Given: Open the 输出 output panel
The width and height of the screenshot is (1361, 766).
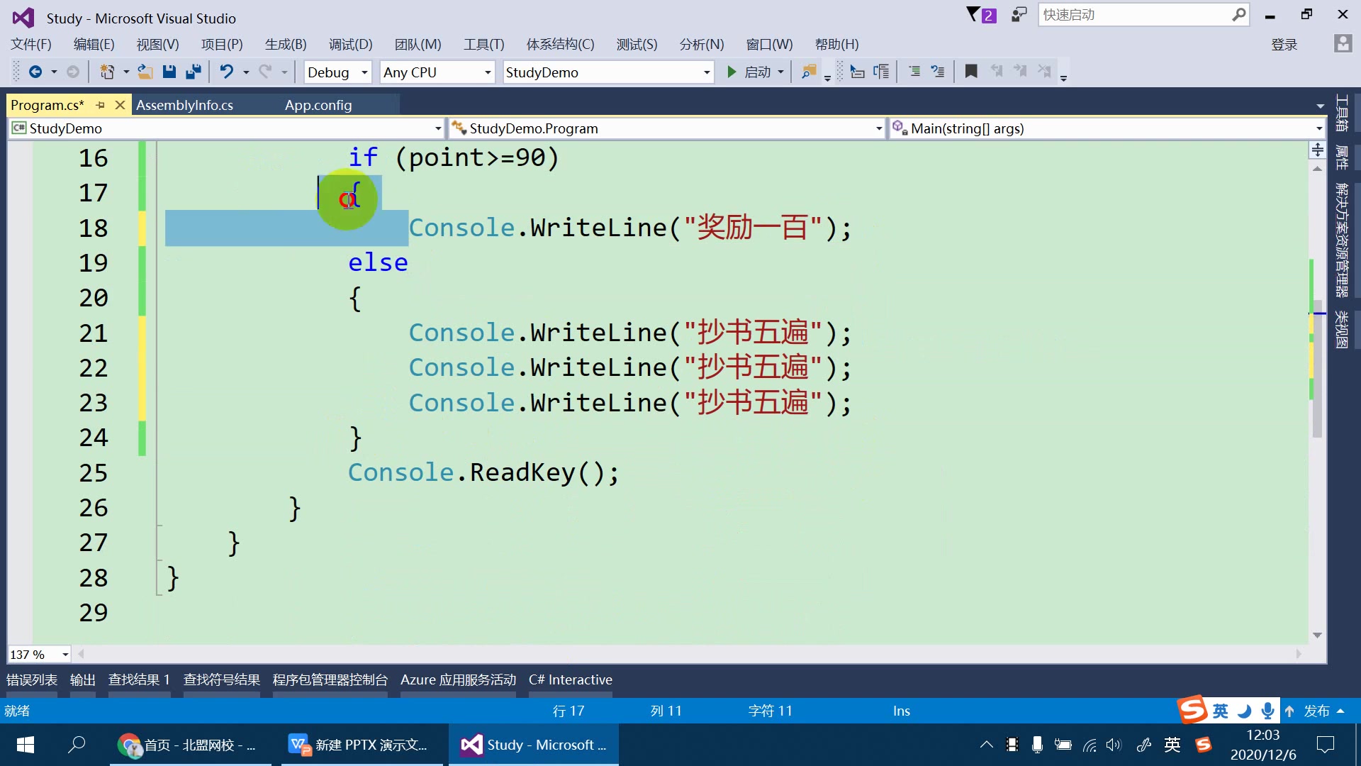Looking at the screenshot, I should (x=82, y=679).
